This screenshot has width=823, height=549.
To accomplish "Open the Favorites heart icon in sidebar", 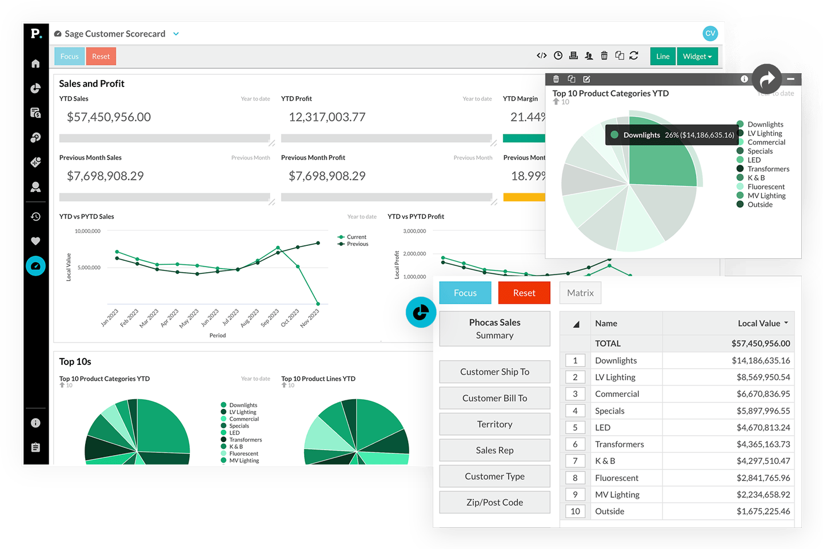I will 35,241.
